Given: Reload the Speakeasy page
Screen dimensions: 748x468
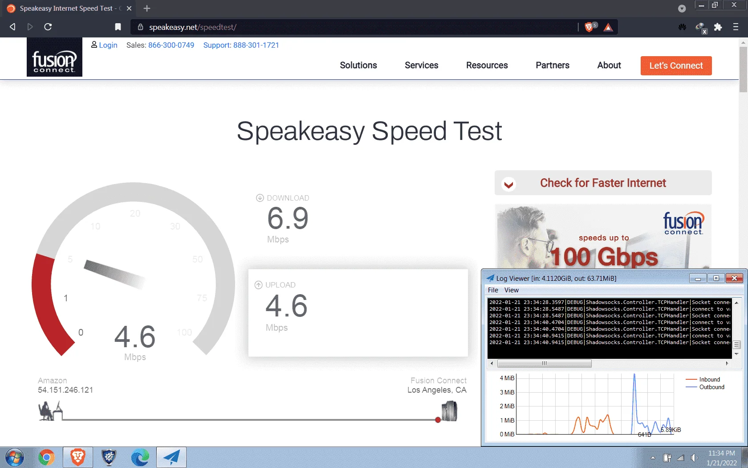Looking at the screenshot, I should [48, 27].
